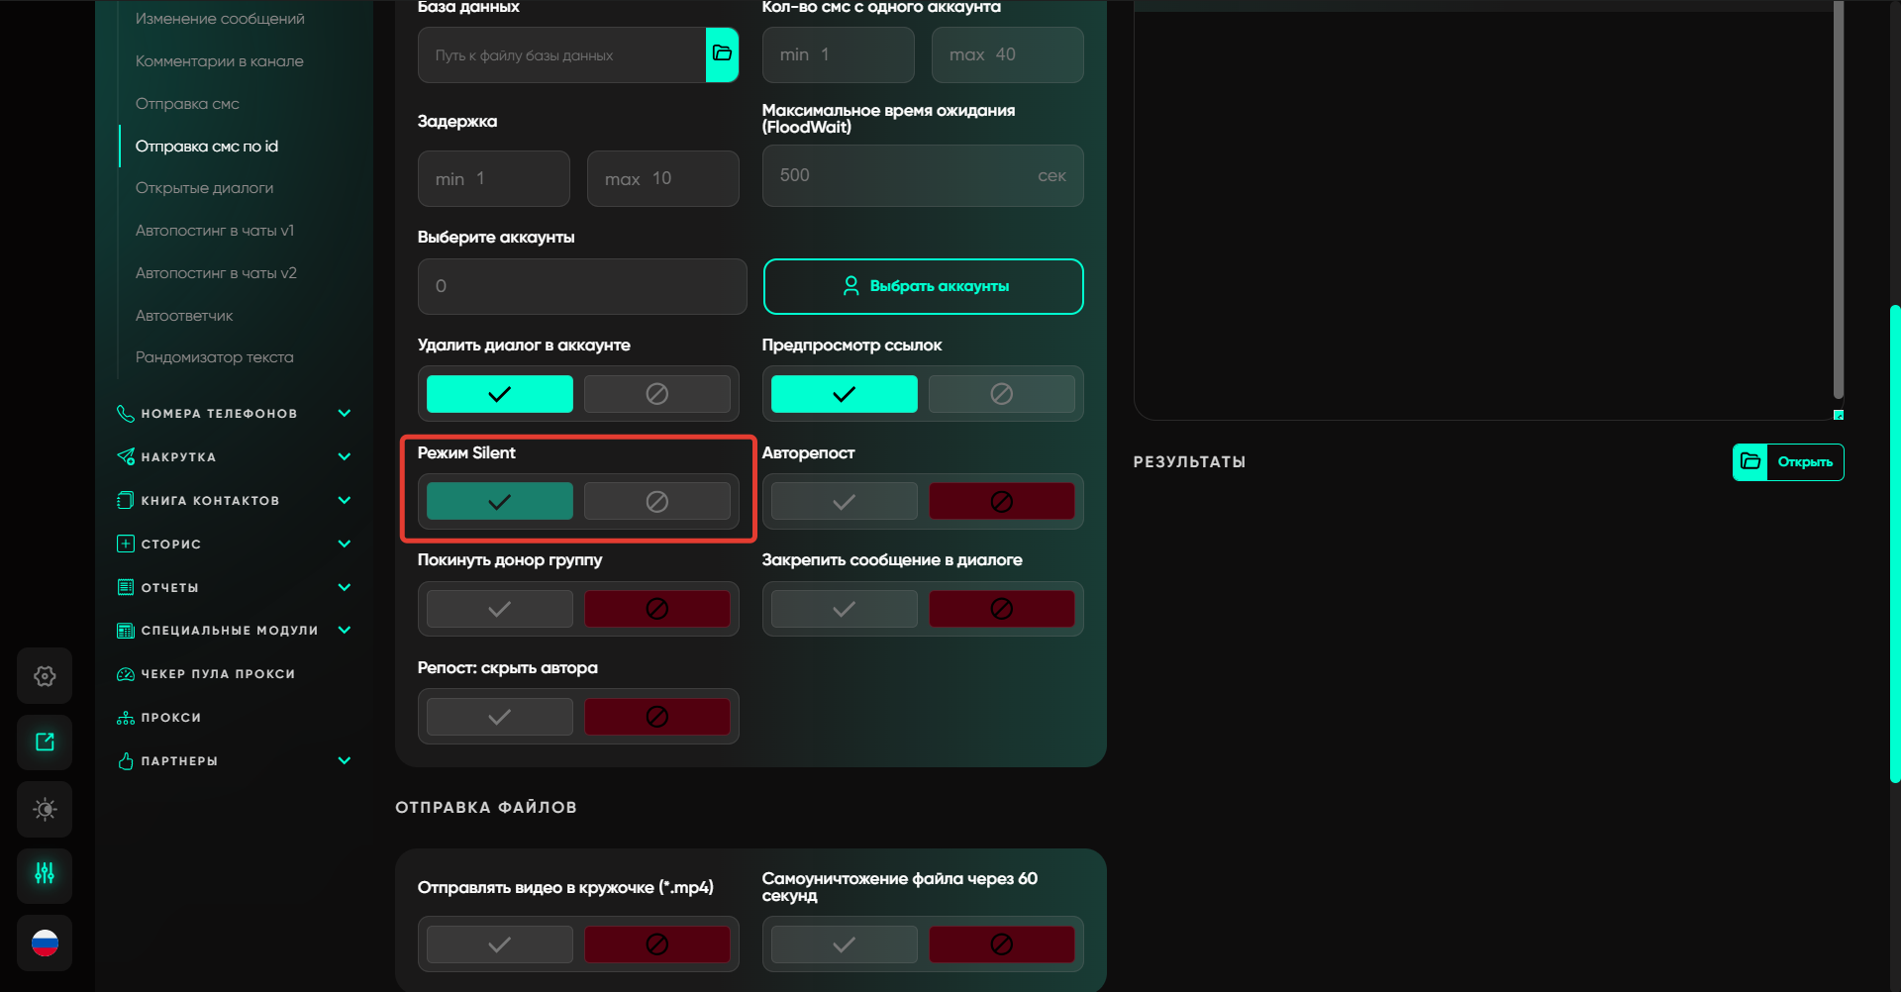Click the external link icon in left bar
Viewport: 1901px width, 992px height.
[45, 743]
